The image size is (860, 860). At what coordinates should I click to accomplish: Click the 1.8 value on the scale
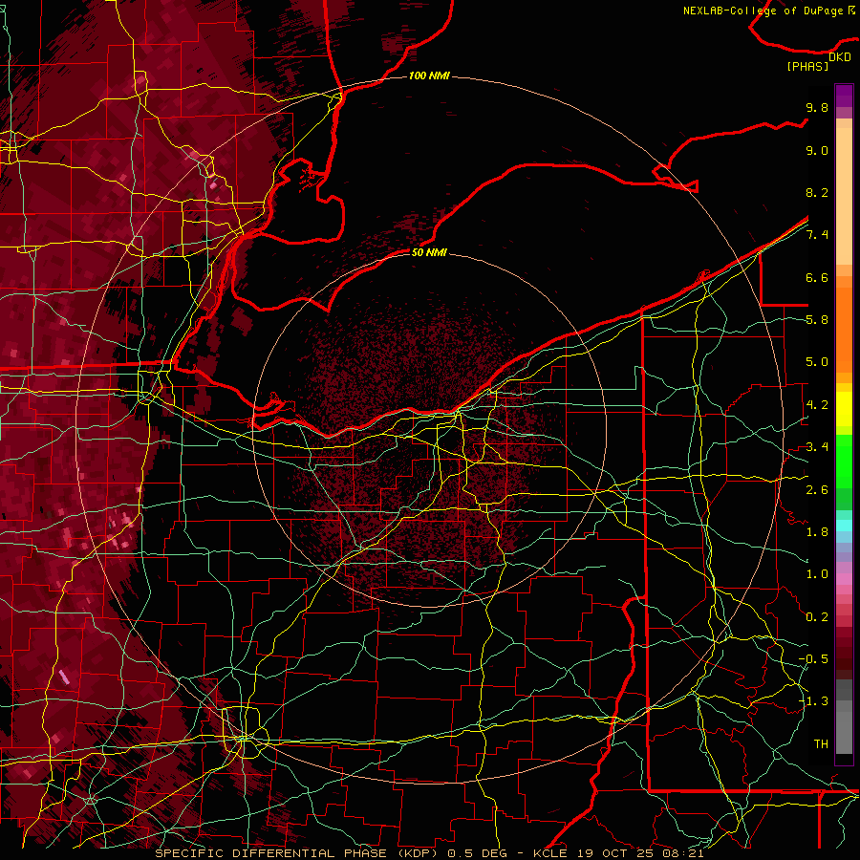pyautogui.click(x=817, y=532)
